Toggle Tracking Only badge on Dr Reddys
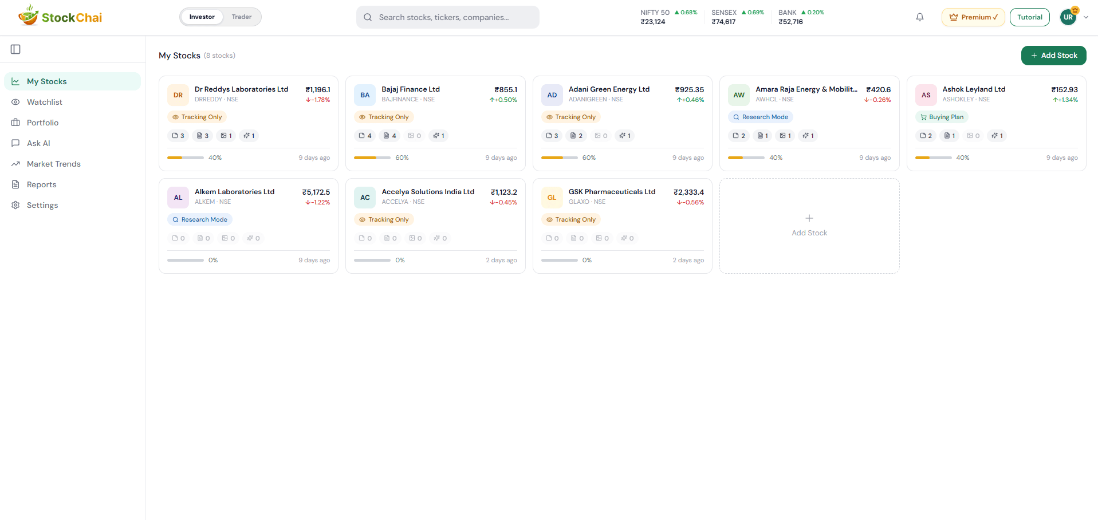 click(197, 117)
